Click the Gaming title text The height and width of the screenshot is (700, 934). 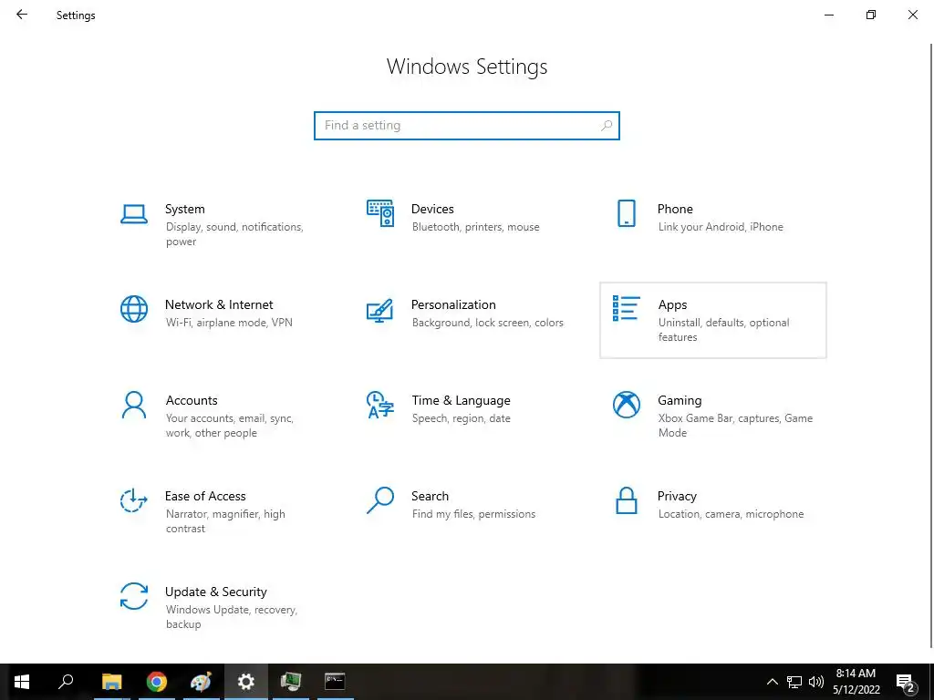[x=680, y=401]
